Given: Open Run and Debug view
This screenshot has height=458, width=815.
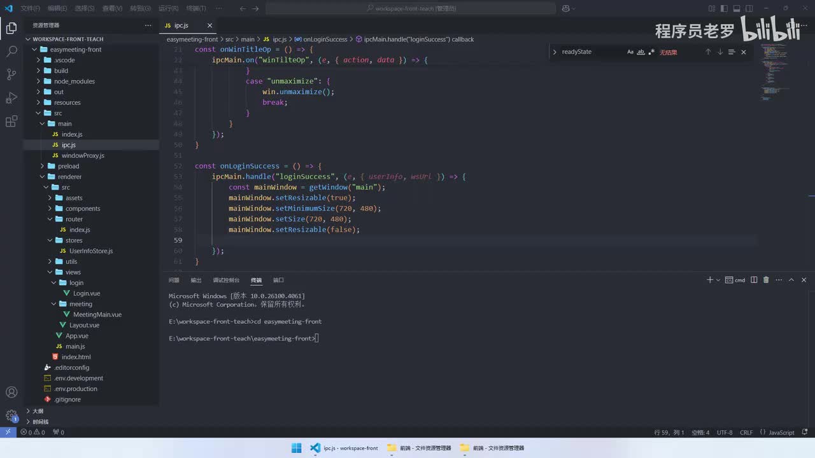Looking at the screenshot, I should pos(11,97).
